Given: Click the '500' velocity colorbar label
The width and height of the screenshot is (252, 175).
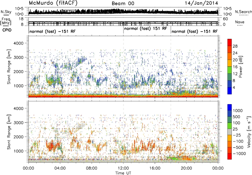Looking at the screenshot, I should tap(237, 117).
